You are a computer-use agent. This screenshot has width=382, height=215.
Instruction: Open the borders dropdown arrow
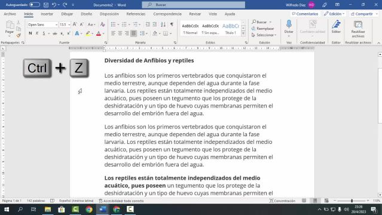point(171,33)
